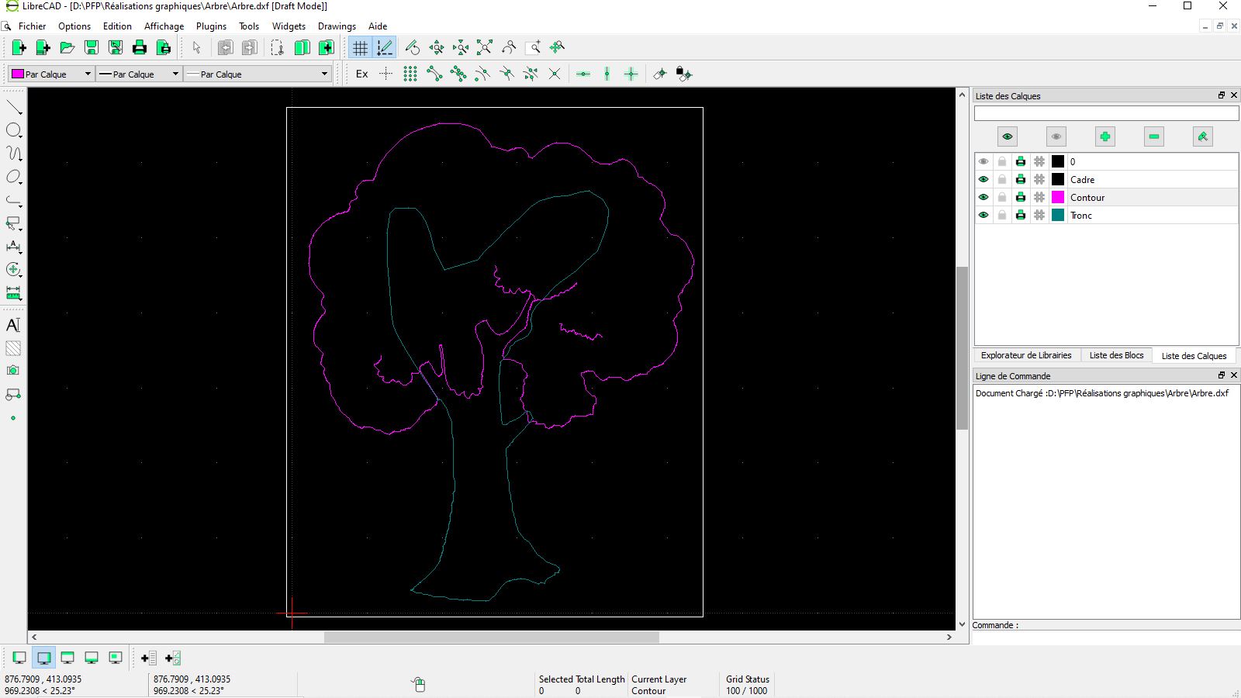Click the Print icon in toolbar
Viewport: 1241px width, 698px height.
pos(140,48)
